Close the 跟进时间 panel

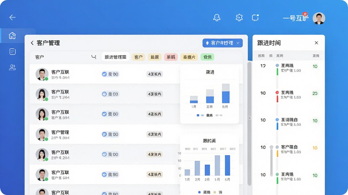tap(316, 43)
